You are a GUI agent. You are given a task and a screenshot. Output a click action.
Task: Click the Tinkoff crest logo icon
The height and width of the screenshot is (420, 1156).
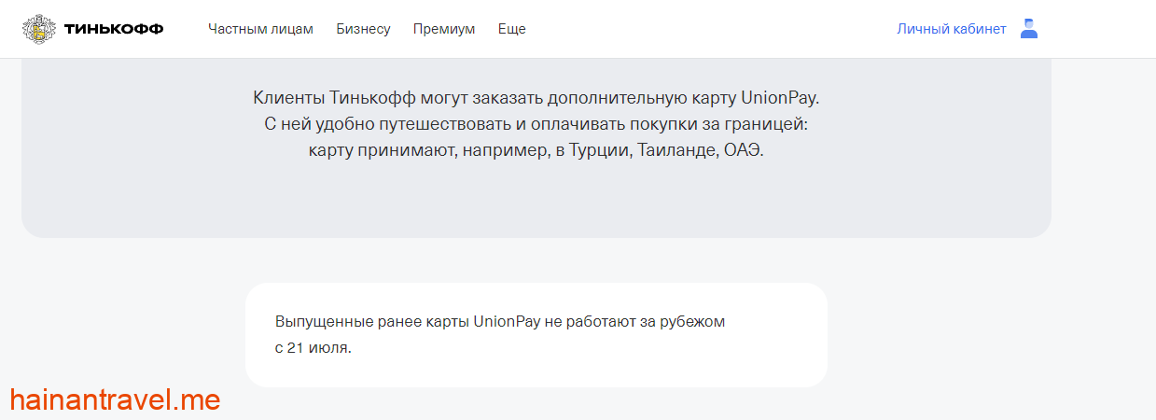pyautogui.click(x=39, y=29)
